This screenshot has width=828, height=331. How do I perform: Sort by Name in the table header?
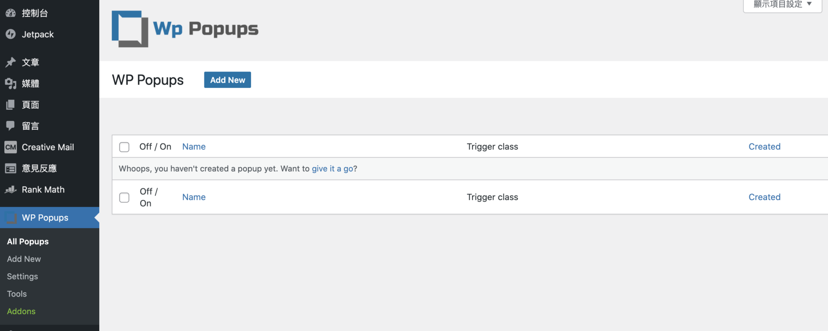pos(194,147)
